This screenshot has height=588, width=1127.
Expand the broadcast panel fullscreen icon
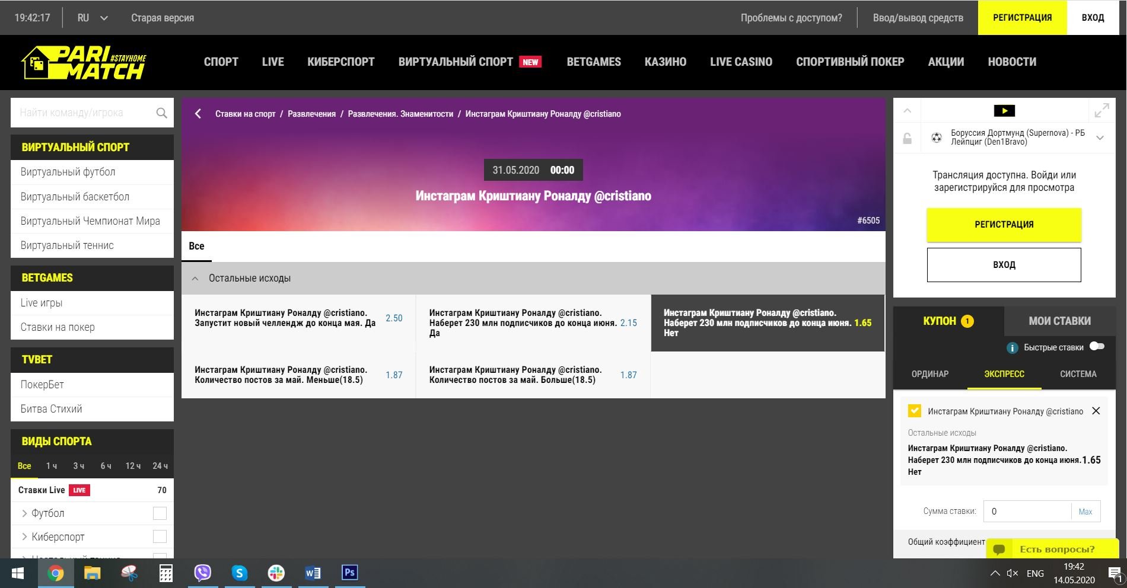click(x=1101, y=111)
